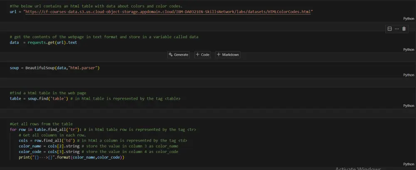Click the Generate sparkle button
The height and width of the screenshot is (170, 416).
pyautogui.click(x=179, y=54)
